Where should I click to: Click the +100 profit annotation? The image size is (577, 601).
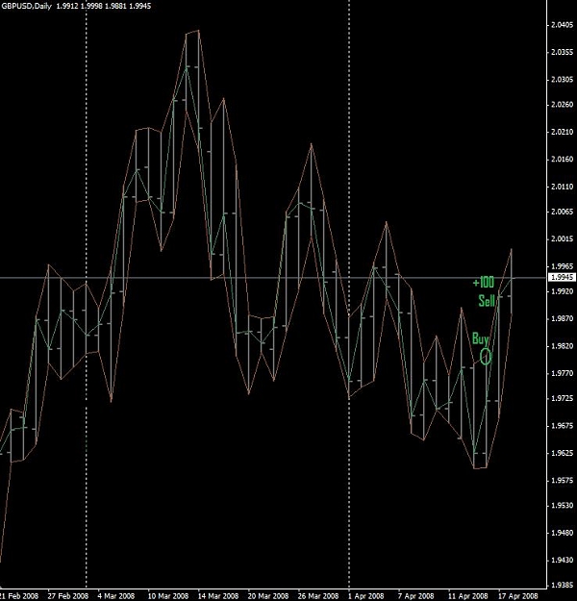click(484, 283)
